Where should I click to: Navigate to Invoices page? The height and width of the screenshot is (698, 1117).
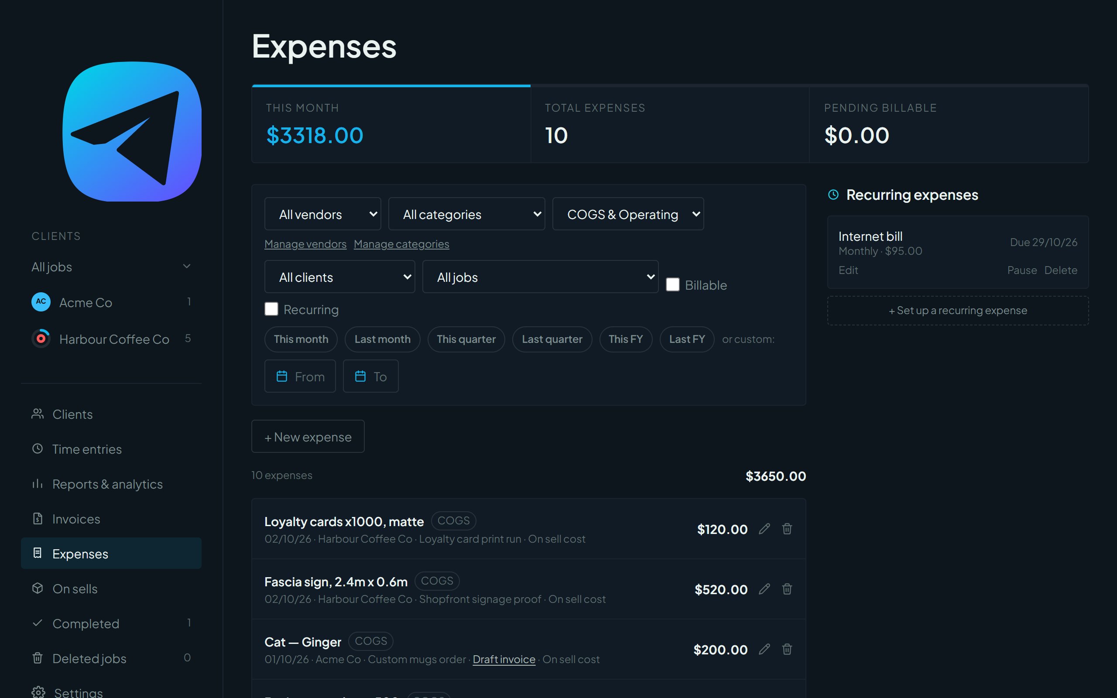point(111,518)
